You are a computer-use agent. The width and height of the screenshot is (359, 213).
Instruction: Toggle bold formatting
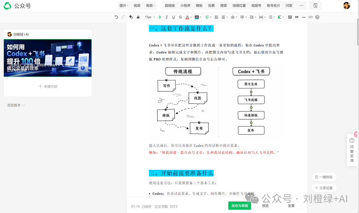[160, 17]
